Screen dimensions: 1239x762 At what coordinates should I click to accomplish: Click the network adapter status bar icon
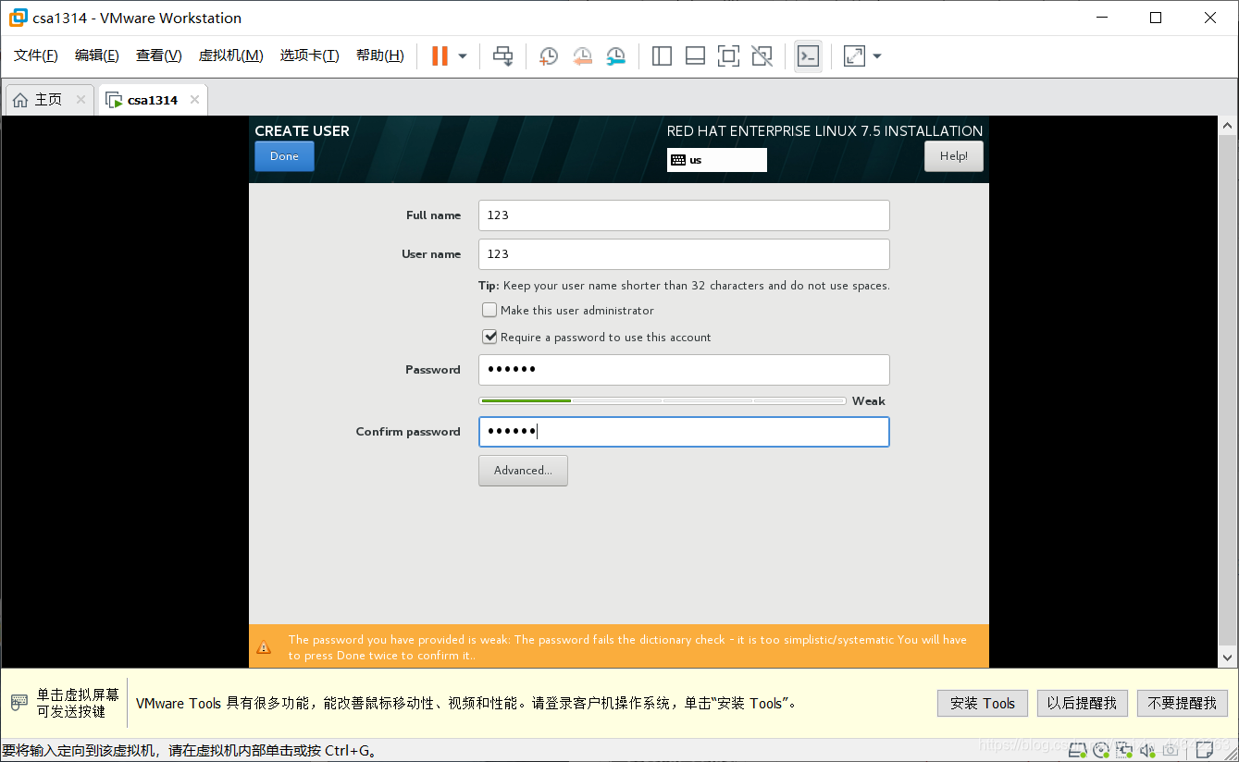tap(1123, 750)
